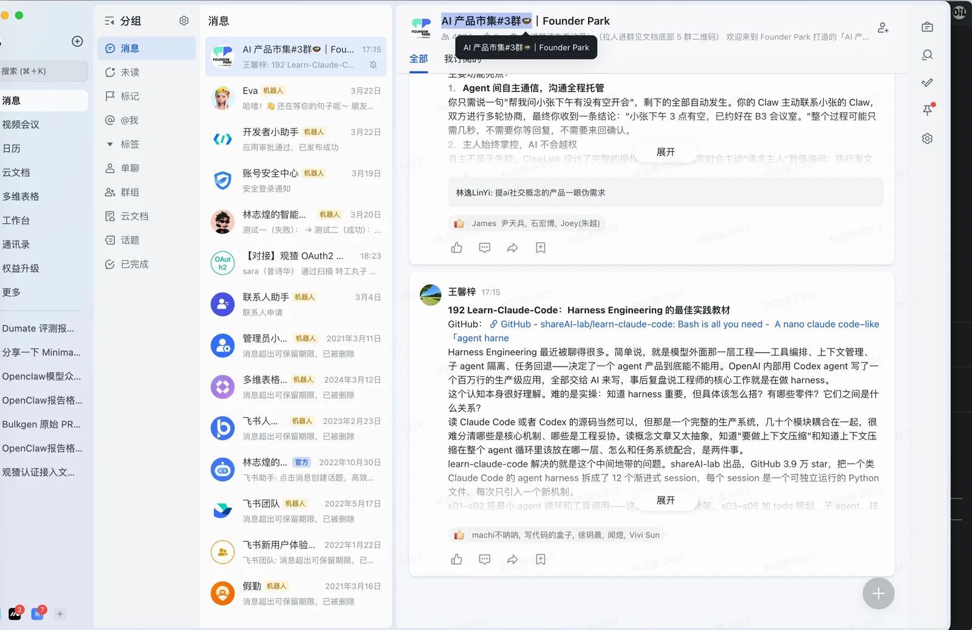
Task: Open 账号安全中心 conversation
Action: pyautogui.click(x=296, y=180)
